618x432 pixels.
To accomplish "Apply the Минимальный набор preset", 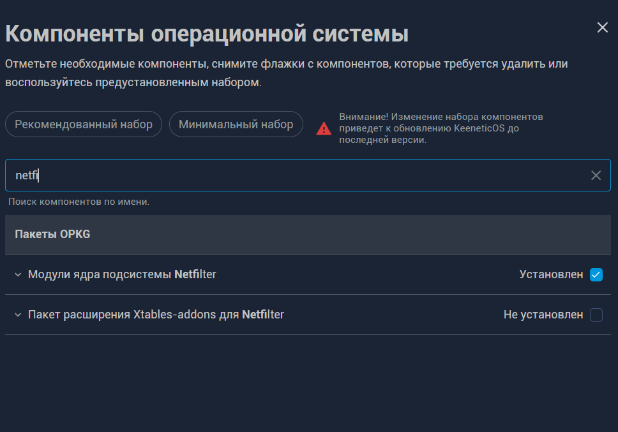I will click(x=236, y=124).
